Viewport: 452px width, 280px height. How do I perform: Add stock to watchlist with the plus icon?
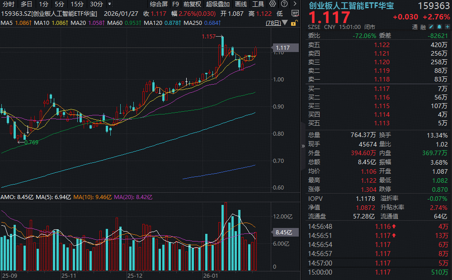(x=447, y=27)
